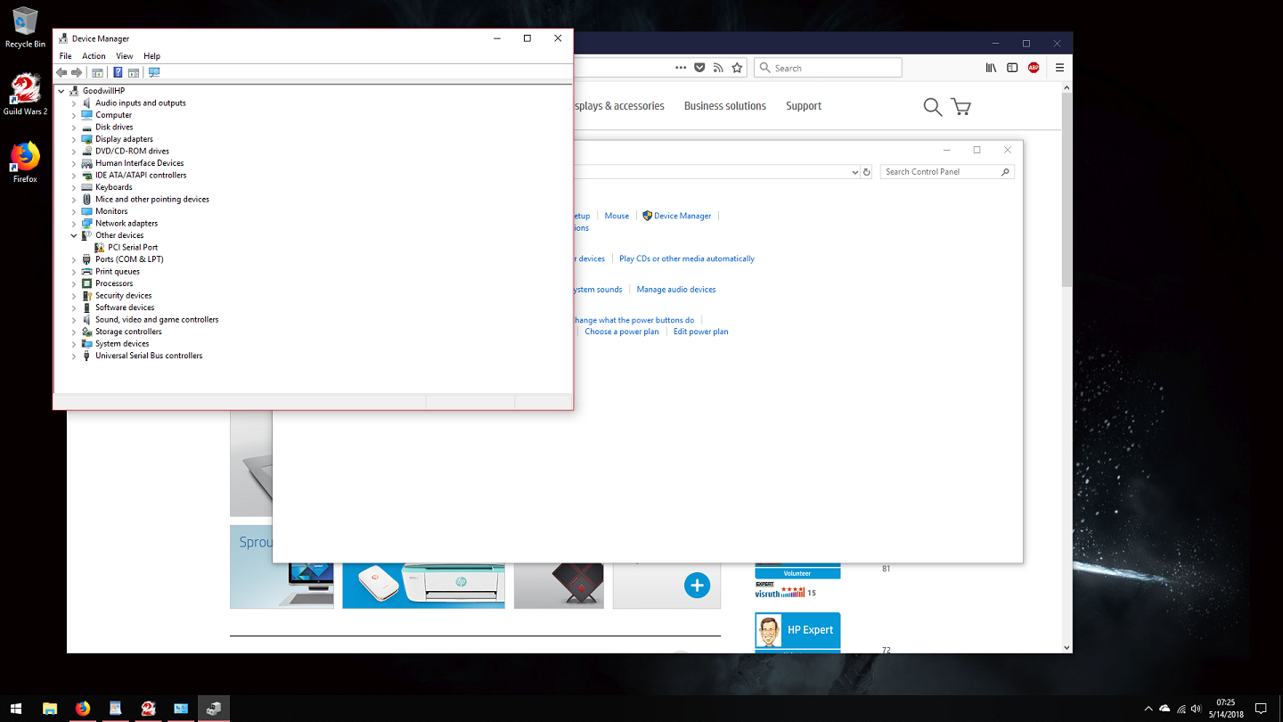Click RSS feed icon in Firefox address bar

(x=718, y=68)
